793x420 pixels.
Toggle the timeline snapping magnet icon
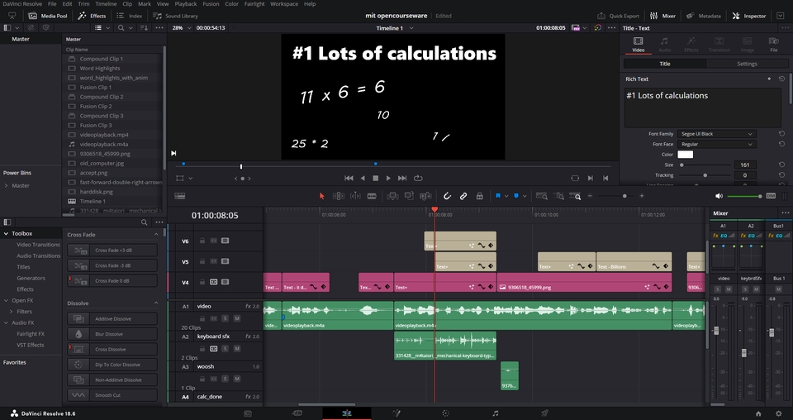tap(447, 196)
